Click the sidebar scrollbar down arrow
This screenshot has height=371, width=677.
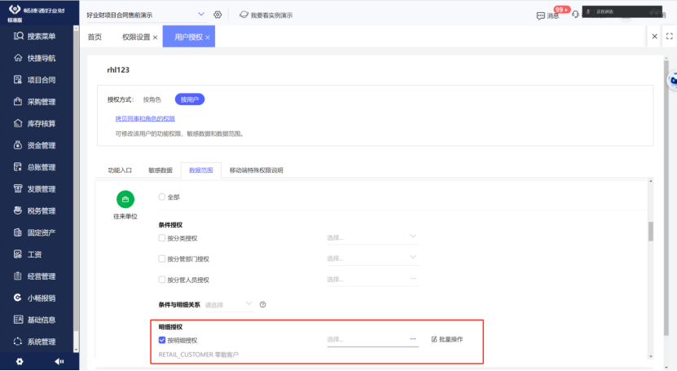click(x=76, y=350)
